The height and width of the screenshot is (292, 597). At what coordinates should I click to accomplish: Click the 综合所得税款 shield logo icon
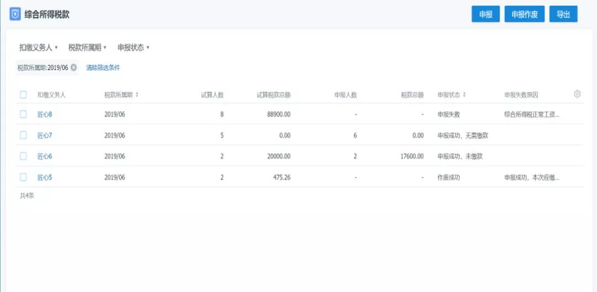tap(15, 14)
